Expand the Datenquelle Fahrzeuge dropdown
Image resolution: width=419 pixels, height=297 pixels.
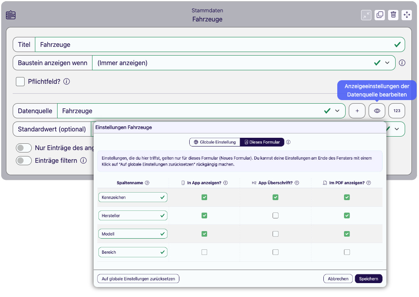337,111
